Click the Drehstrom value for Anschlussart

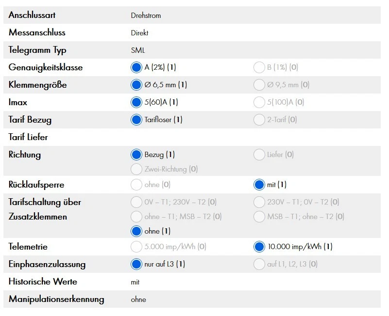click(146, 16)
